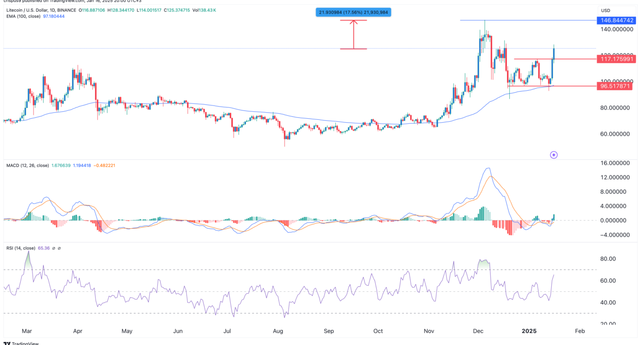This screenshot has height=345, width=641.
Task: Click the blue 17.56% measurement tooltip
Action: click(x=353, y=12)
